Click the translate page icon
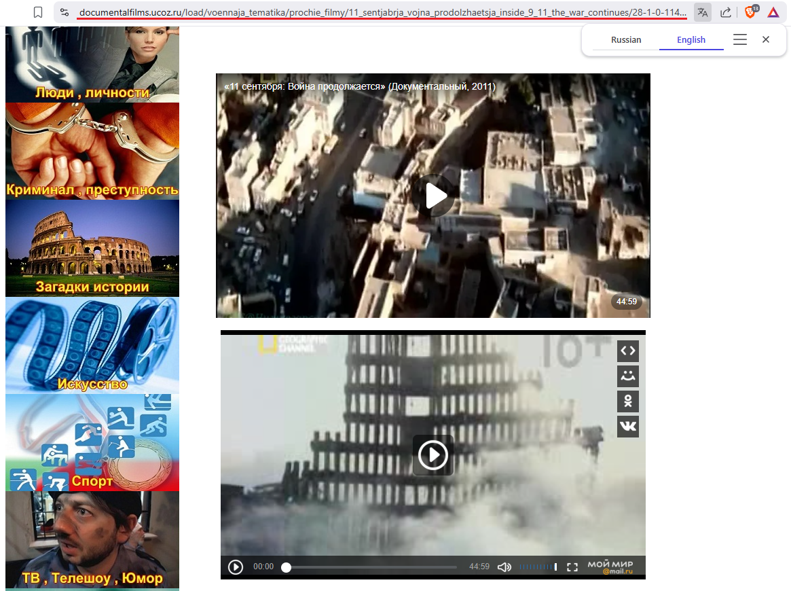Viewport: 791px width, 591px height. click(x=702, y=13)
